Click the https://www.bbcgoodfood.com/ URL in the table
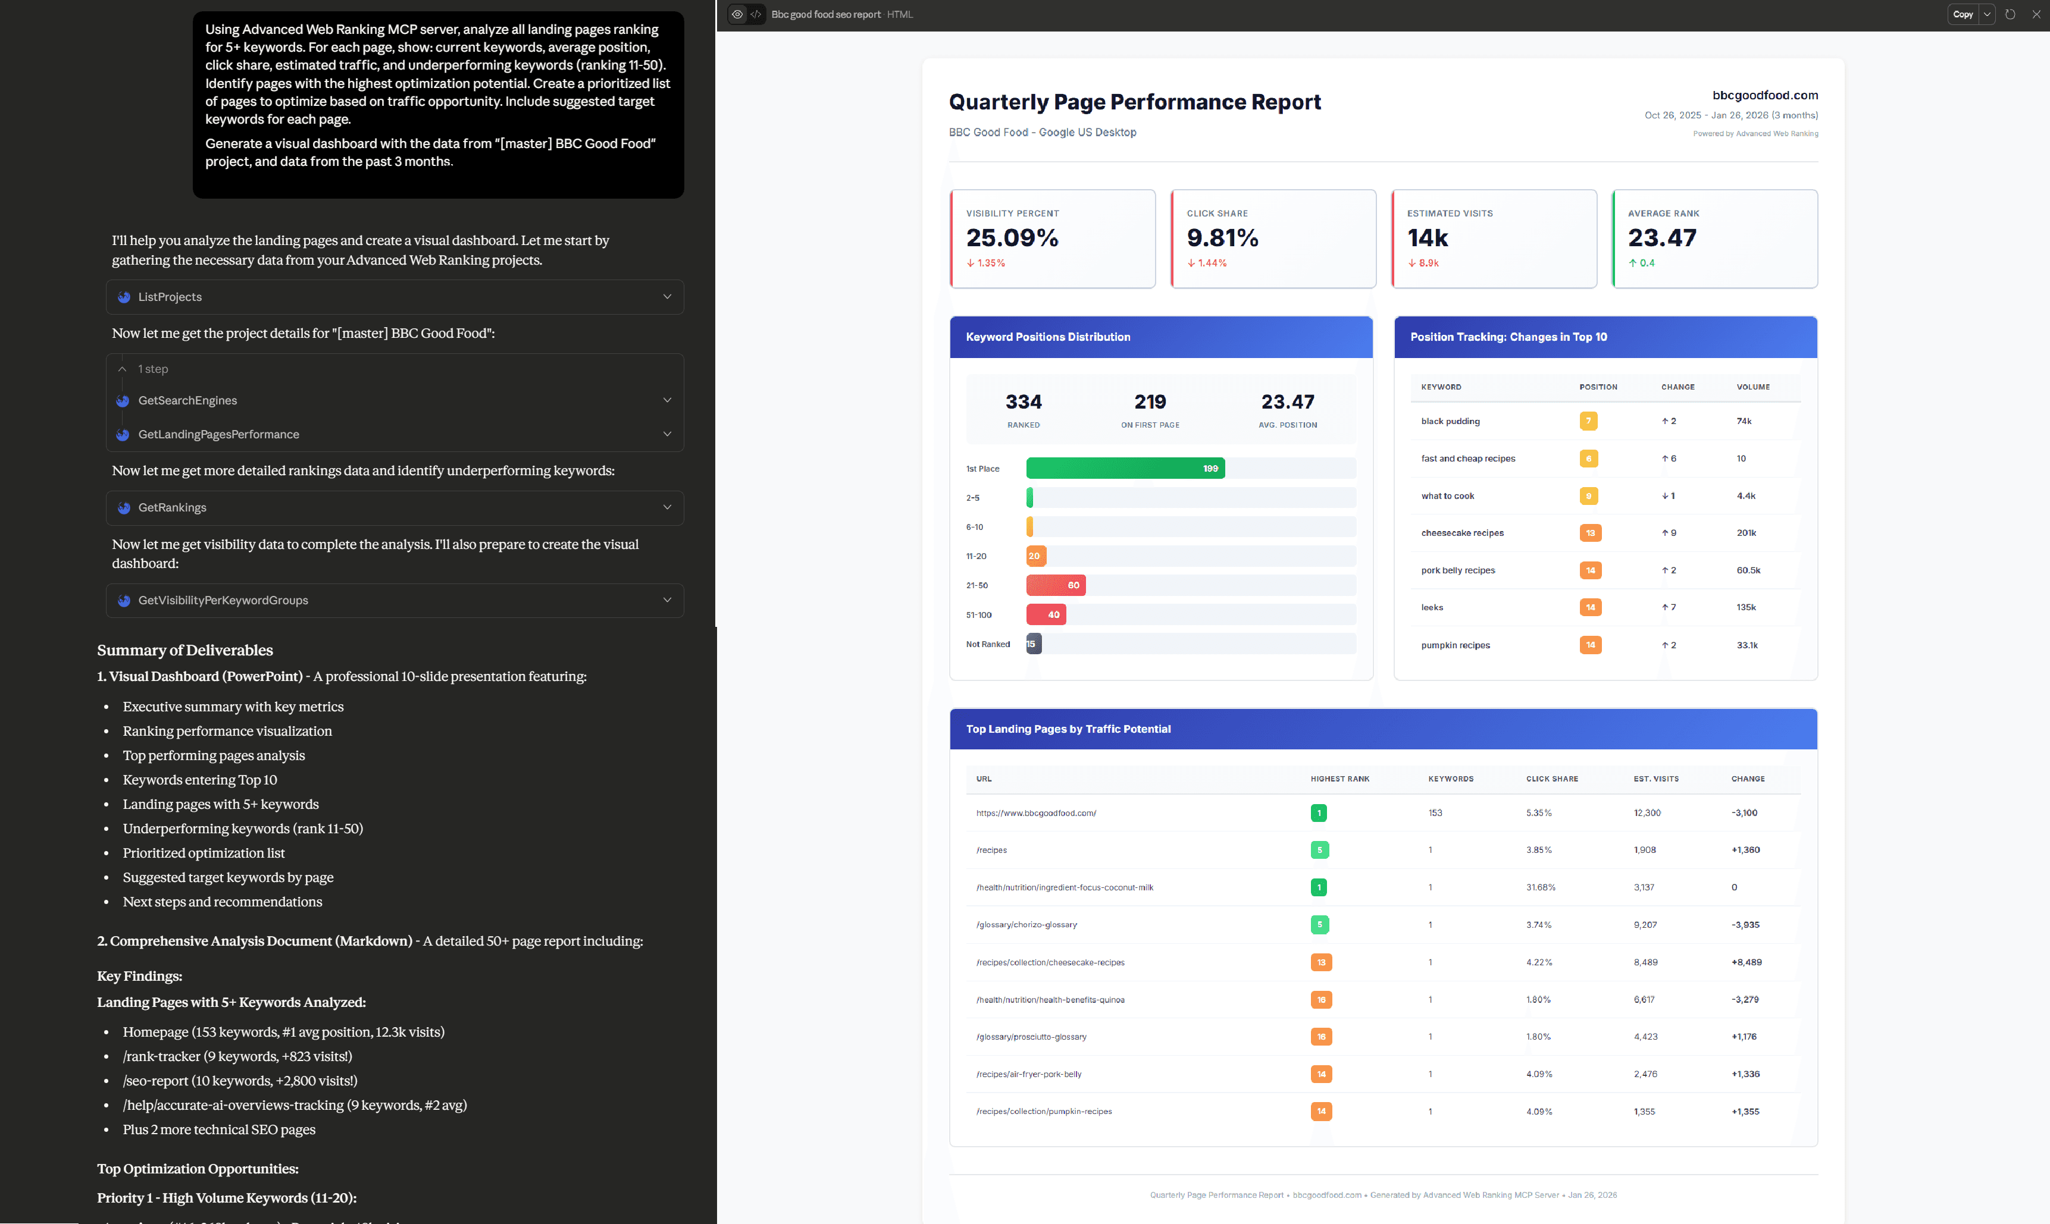Viewport: 2050px width, 1224px height. click(x=1036, y=812)
